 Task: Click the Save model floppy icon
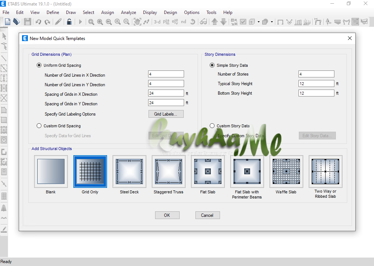click(x=27, y=22)
